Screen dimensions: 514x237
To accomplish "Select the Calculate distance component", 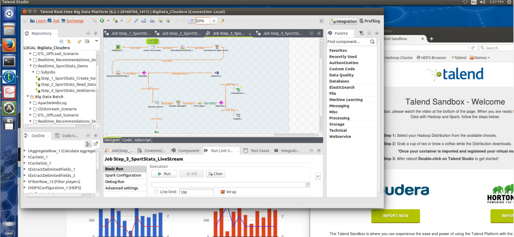I will 157,103.
